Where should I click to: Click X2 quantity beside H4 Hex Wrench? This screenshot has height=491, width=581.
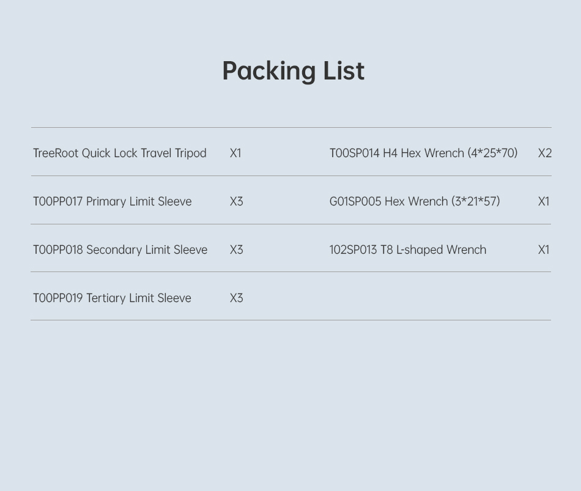pyautogui.click(x=545, y=153)
